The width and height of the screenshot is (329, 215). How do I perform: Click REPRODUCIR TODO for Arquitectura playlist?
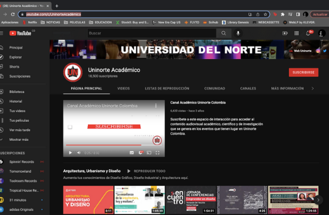146,171
